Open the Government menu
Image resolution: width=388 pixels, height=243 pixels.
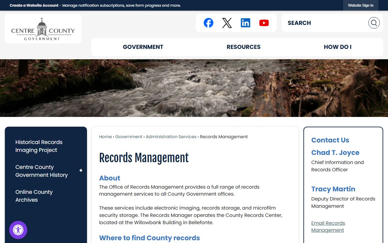pos(143,47)
